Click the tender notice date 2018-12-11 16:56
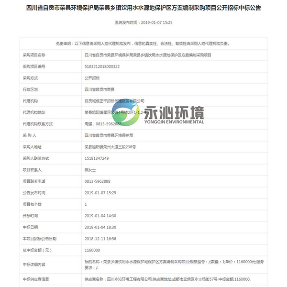The image size is (287, 287). coord(100,239)
